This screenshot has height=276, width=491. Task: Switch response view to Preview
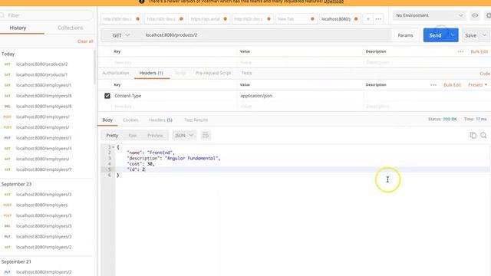(155, 135)
